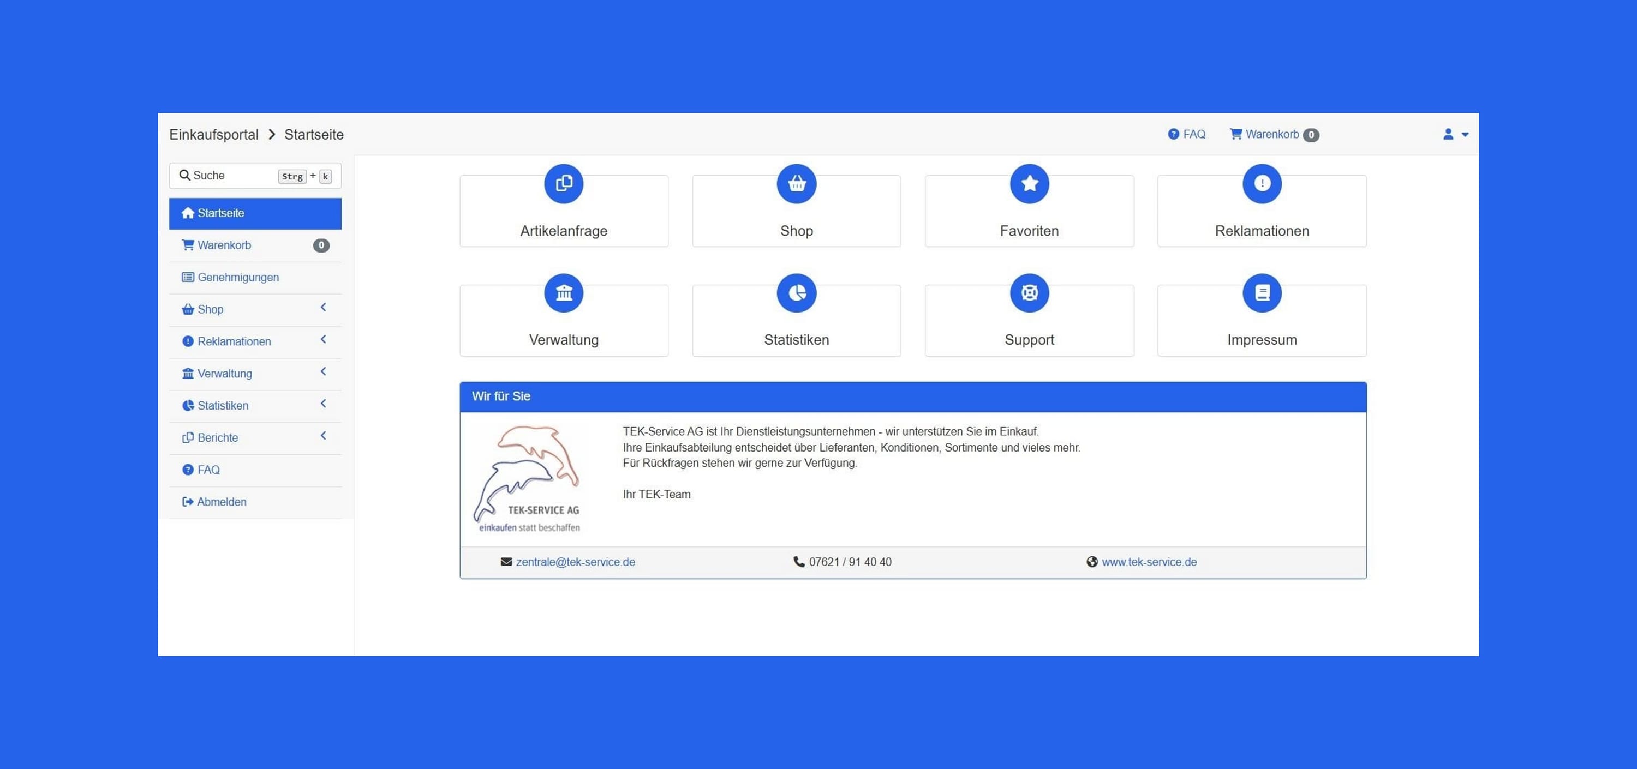Open the www.tek-service.de website link
This screenshot has height=769, width=1637.
(1148, 563)
